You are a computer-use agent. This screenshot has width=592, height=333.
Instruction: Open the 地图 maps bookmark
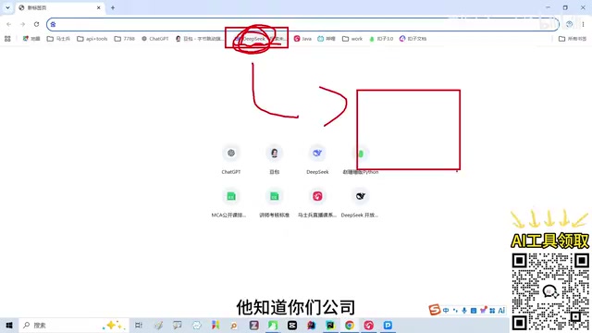tap(31, 39)
